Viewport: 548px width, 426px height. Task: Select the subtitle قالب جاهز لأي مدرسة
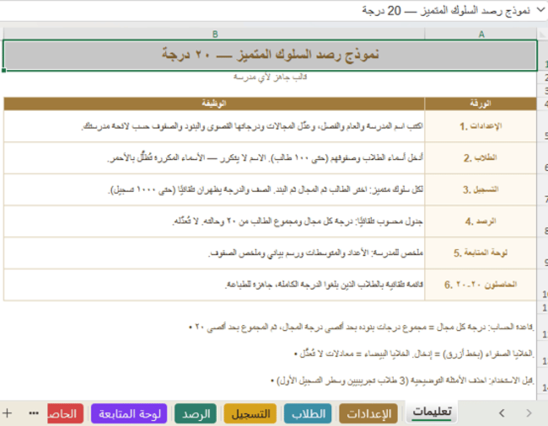(x=270, y=77)
